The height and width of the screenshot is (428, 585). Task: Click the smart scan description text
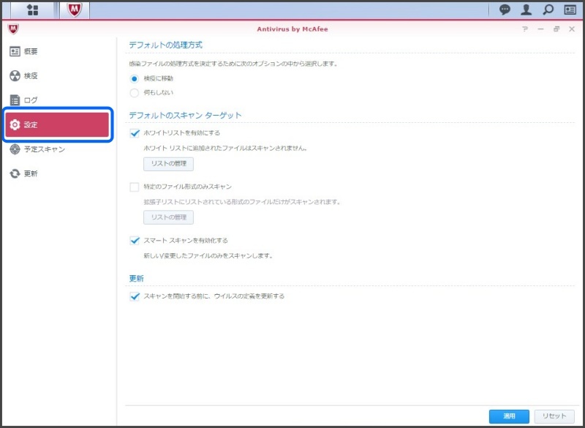coord(208,256)
